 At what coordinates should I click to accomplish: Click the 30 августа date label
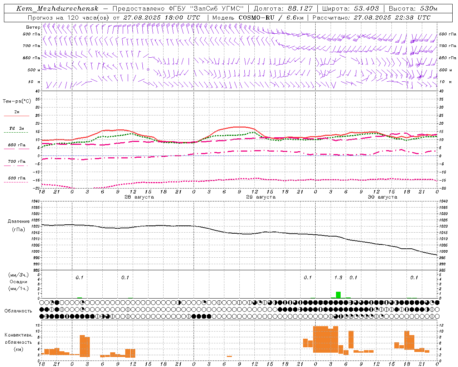coord(383,197)
